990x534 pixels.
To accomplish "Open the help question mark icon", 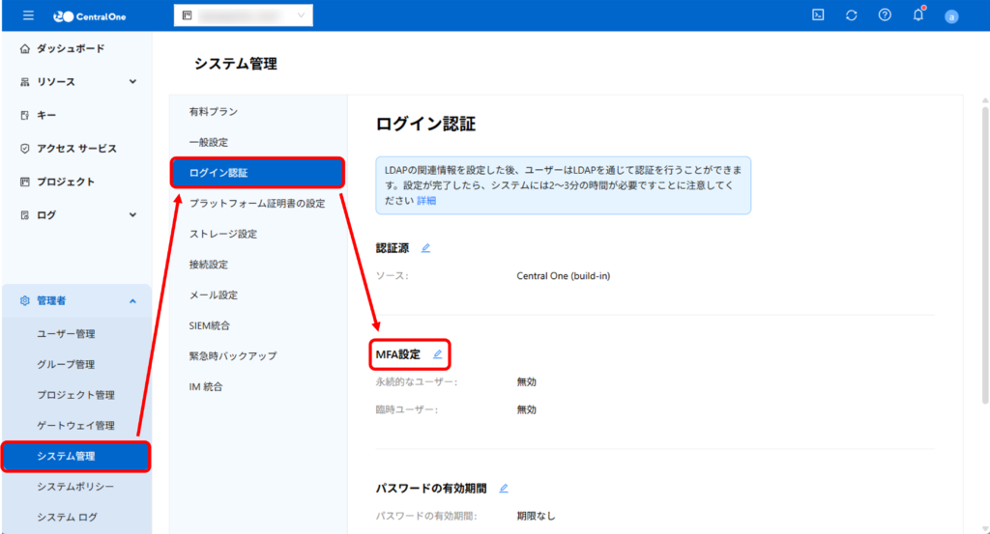I will [x=885, y=15].
